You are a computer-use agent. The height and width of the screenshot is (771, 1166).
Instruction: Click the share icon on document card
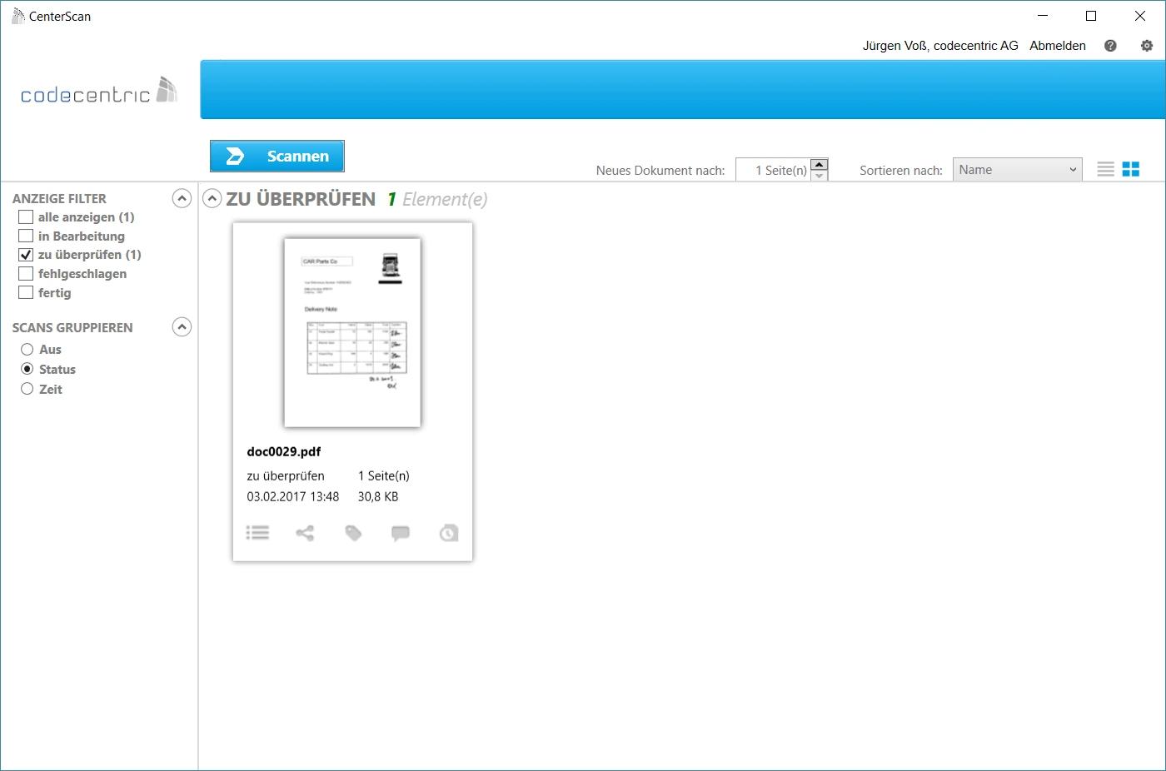tap(305, 533)
